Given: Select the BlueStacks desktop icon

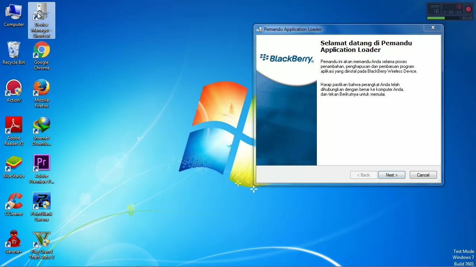Looking at the screenshot, I should point(14,167).
